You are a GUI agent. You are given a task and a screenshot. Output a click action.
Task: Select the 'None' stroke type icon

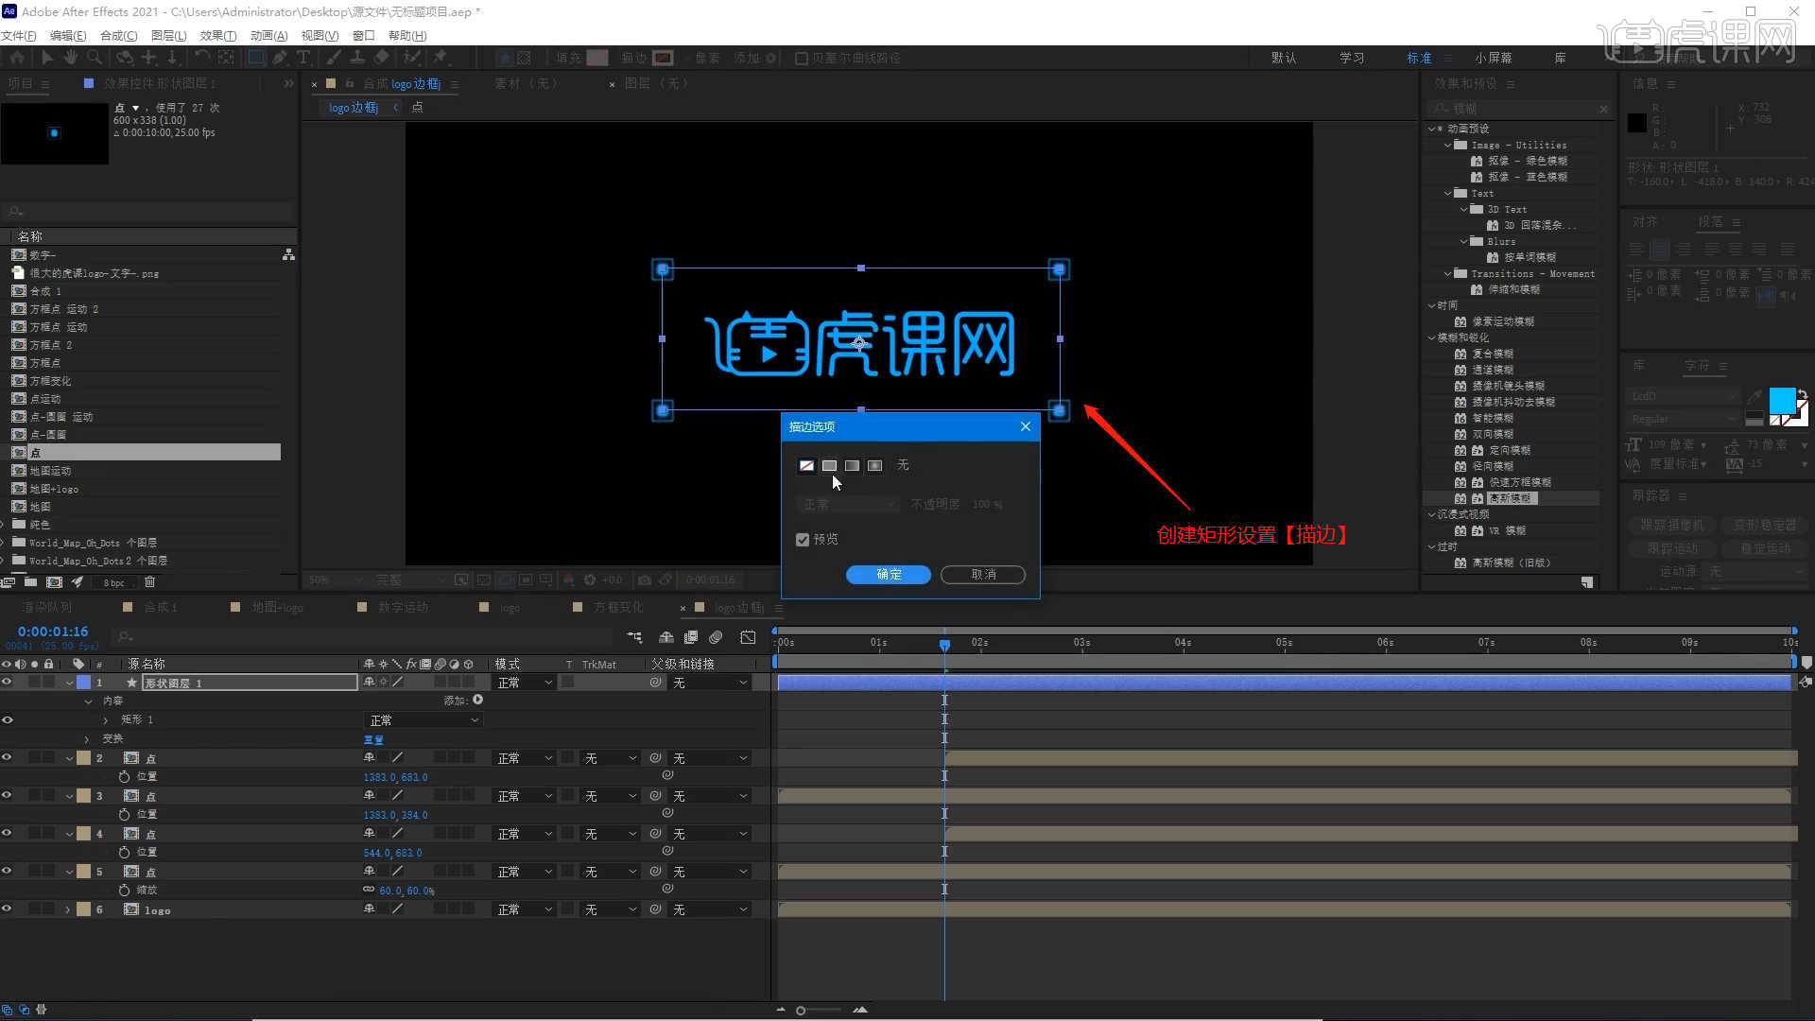(x=806, y=465)
